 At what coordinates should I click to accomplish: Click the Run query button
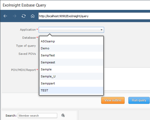[x=139, y=100]
